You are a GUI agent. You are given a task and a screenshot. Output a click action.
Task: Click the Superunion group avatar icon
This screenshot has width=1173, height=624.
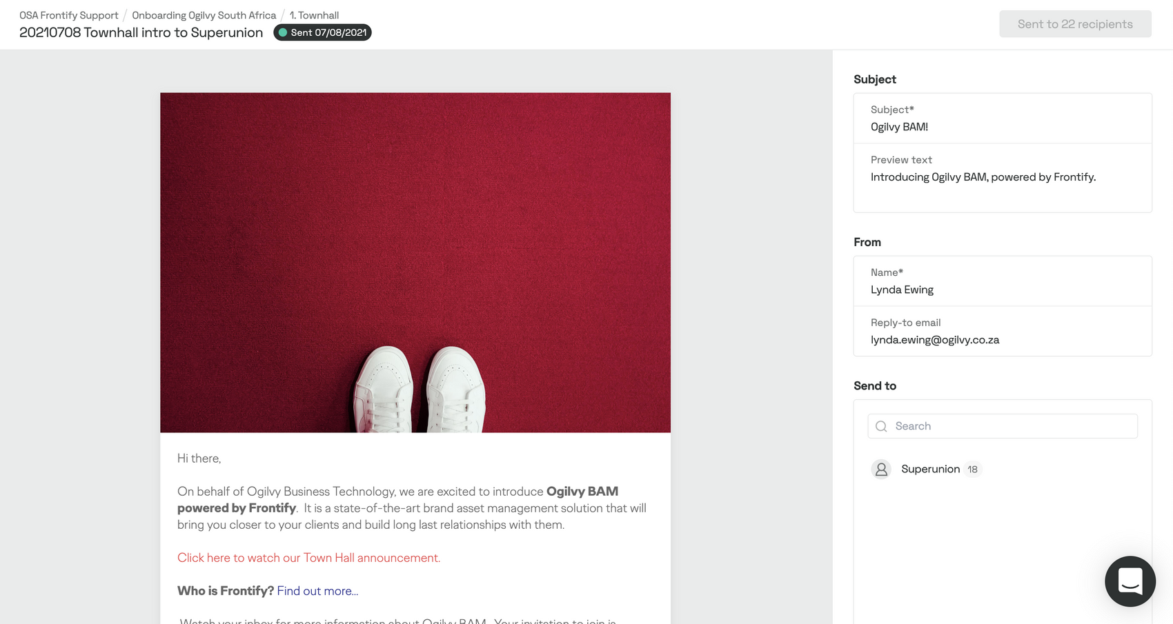[x=881, y=469]
